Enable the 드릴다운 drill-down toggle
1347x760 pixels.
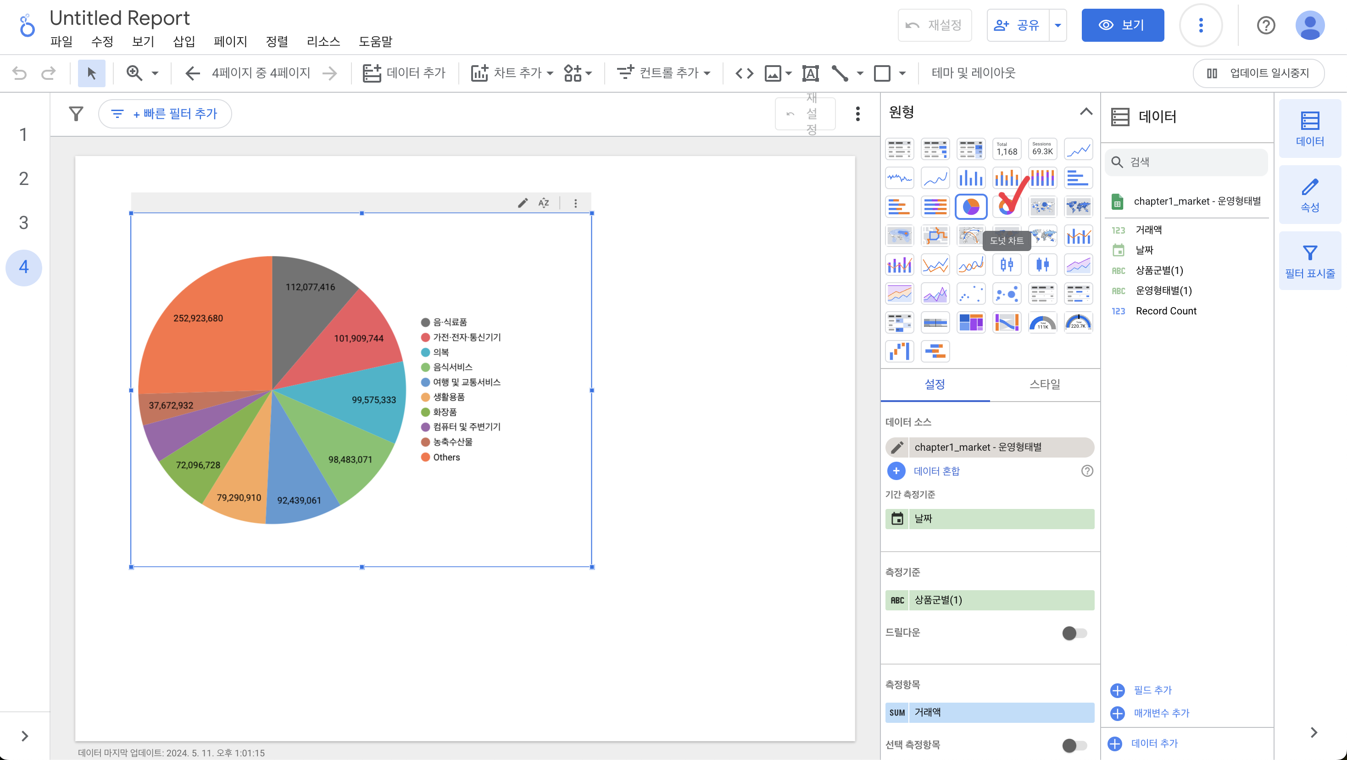click(x=1074, y=633)
